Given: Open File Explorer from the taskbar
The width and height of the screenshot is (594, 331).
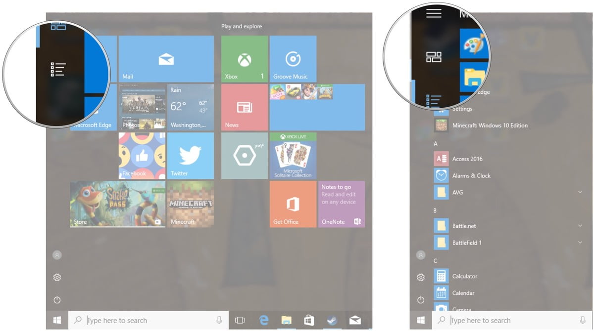Looking at the screenshot, I should pos(287,321).
